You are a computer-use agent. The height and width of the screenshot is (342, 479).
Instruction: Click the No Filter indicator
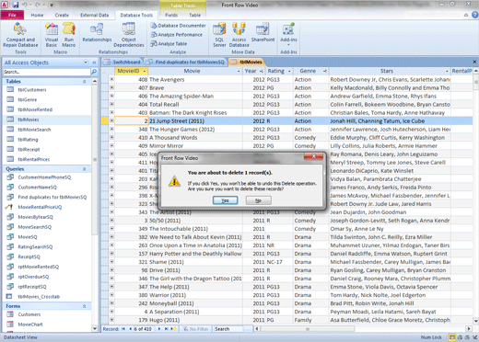pyautogui.click(x=195, y=329)
